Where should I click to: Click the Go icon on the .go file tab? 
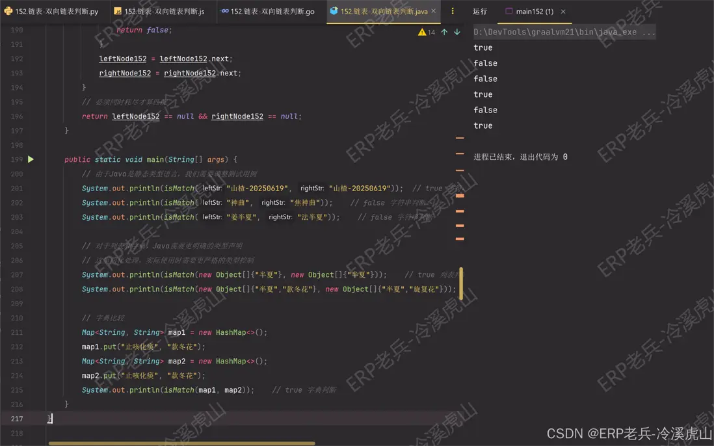coord(226,11)
